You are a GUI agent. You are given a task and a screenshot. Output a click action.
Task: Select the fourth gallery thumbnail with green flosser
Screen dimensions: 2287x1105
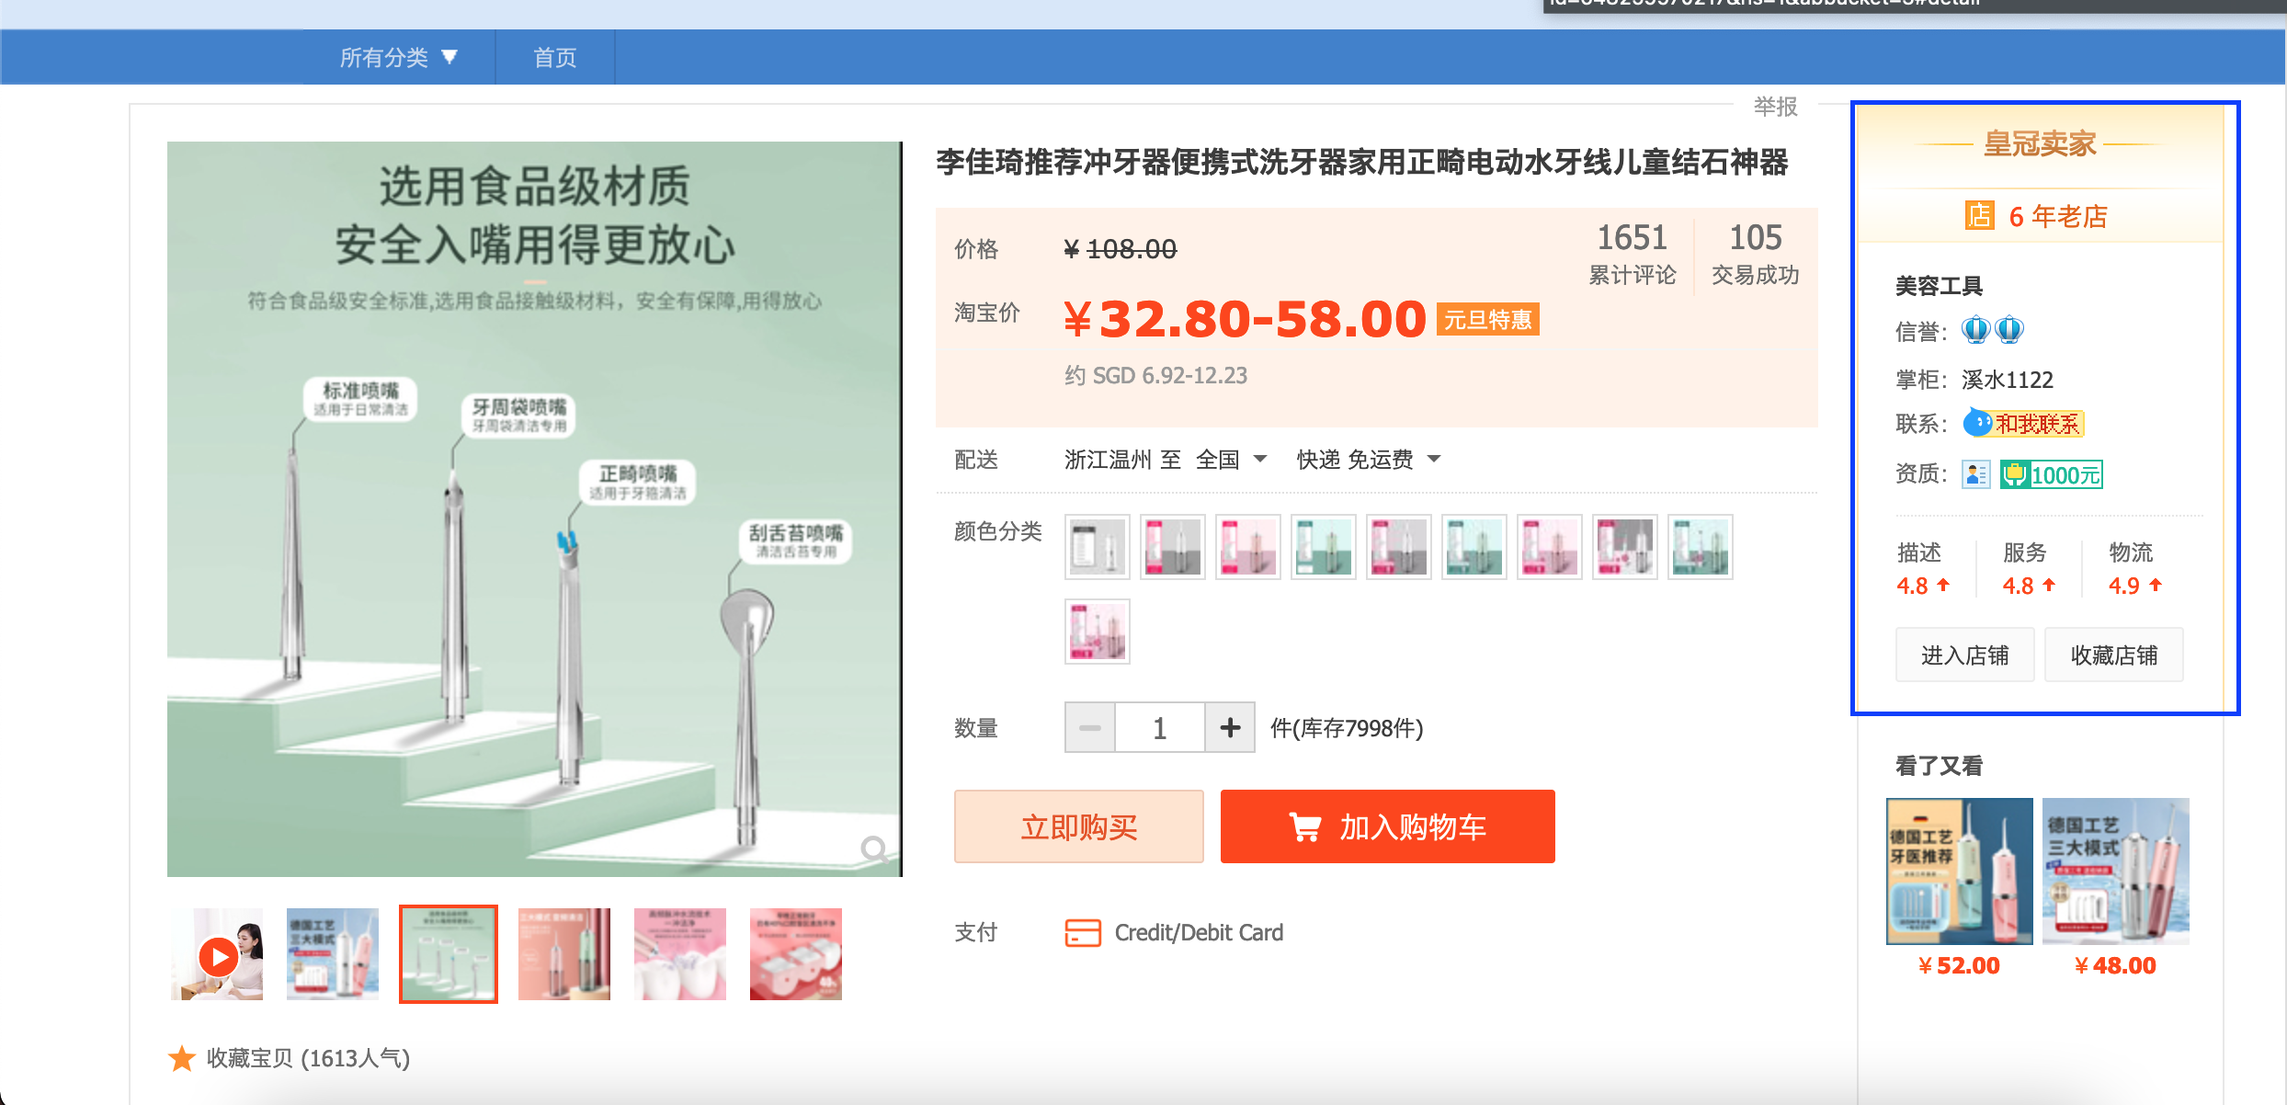tap(564, 954)
